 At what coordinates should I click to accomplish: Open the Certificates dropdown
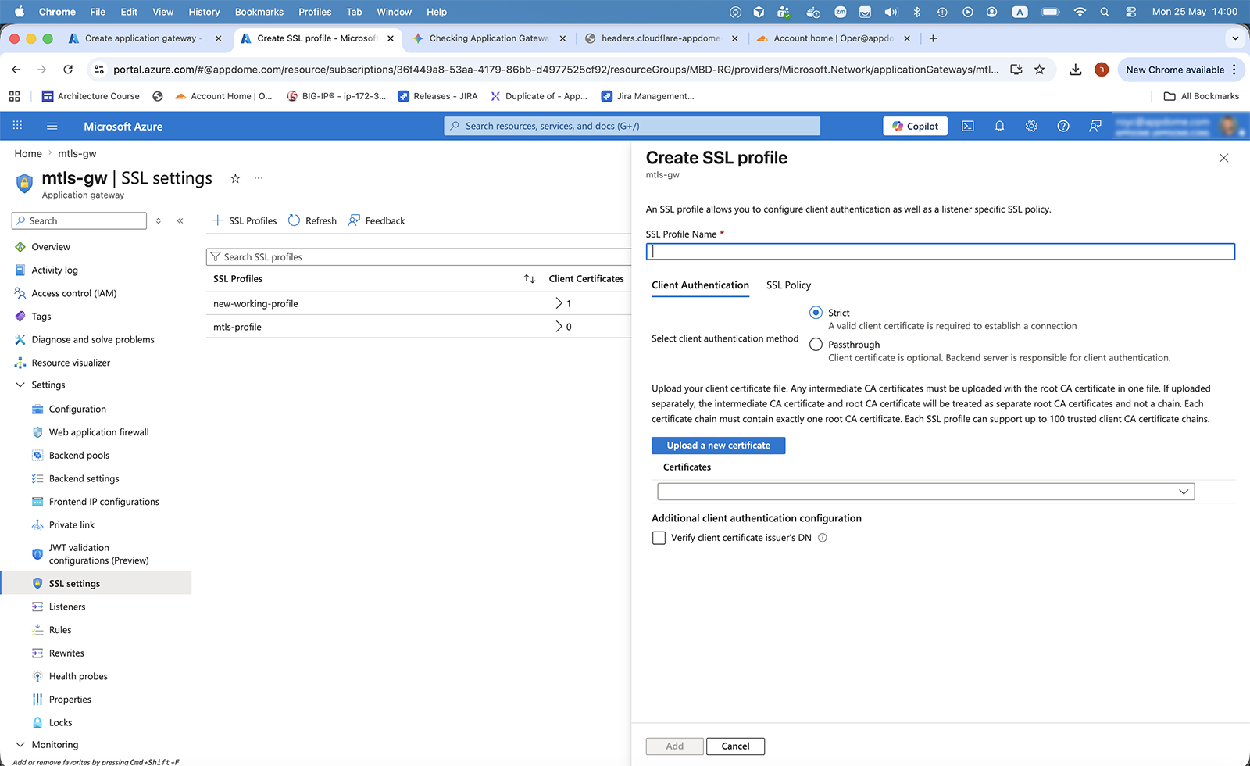coord(926,492)
